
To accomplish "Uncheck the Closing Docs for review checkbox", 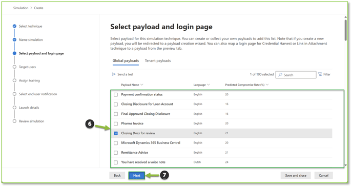I will [x=116, y=133].
